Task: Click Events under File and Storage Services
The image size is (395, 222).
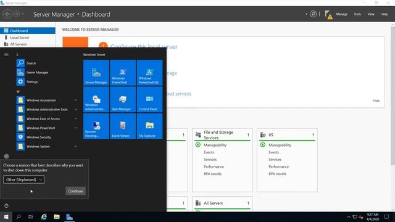Action: click(209, 152)
